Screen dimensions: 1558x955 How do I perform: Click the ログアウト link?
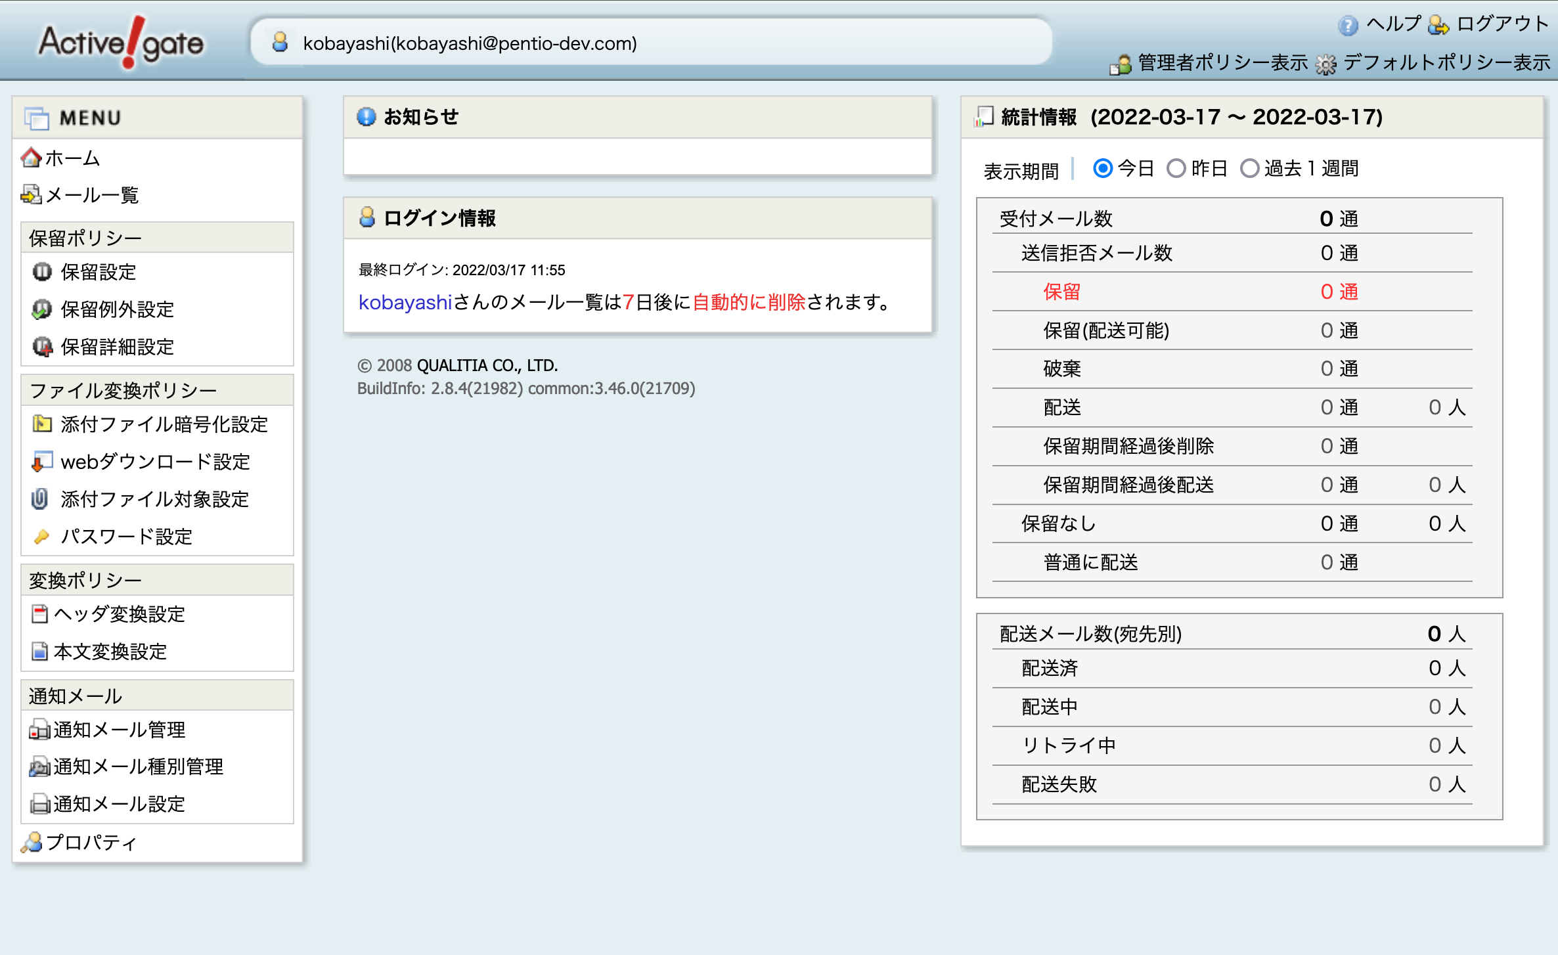1503,24
